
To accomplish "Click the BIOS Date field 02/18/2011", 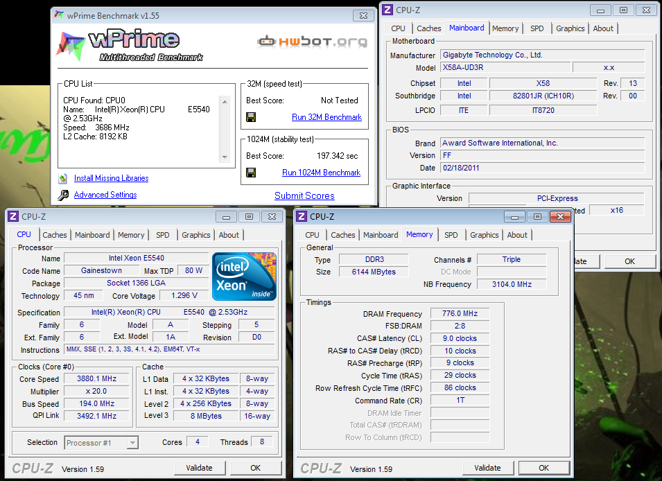I will click(543, 168).
